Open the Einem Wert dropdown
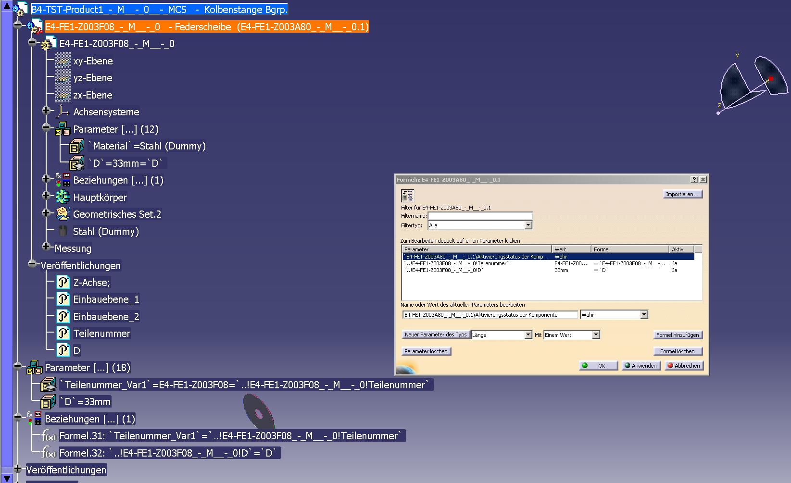 tap(596, 334)
